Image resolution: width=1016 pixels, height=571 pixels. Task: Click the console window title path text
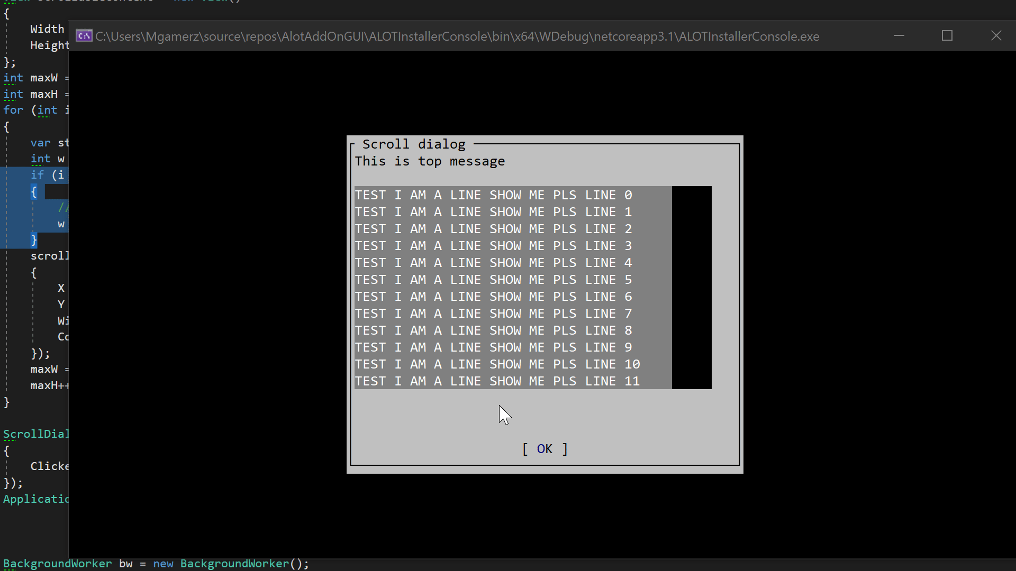[x=457, y=36]
